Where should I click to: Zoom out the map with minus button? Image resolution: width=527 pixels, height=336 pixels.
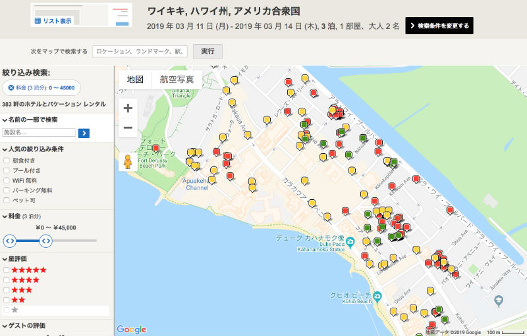click(x=128, y=128)
